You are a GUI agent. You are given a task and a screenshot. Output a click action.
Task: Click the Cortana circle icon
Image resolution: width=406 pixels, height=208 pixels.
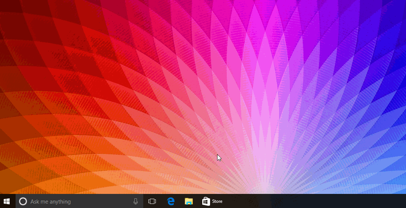coord(23,201)
